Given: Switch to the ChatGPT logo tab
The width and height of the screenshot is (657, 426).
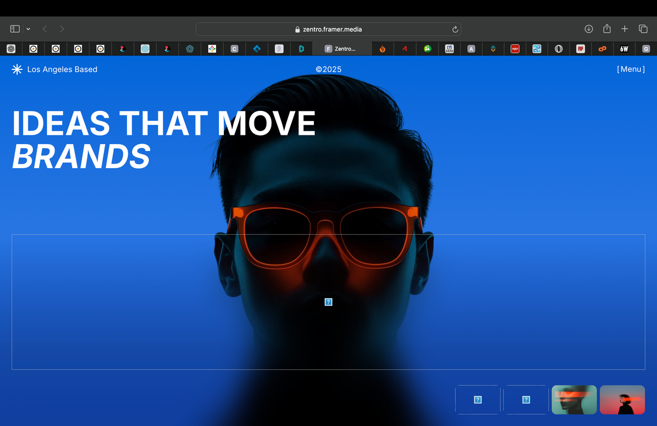Looking at the screenshot, I should (x=11, y=49).
